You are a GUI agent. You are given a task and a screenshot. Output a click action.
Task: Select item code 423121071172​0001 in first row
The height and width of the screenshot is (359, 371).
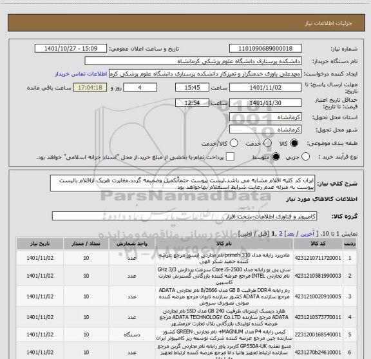318,258
